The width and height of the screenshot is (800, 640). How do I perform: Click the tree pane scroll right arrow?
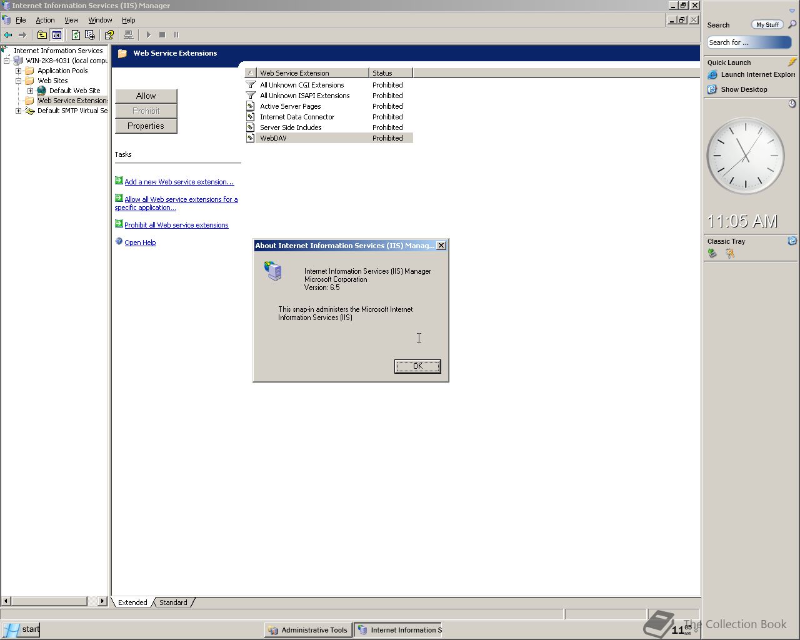[x=102, y=601]
